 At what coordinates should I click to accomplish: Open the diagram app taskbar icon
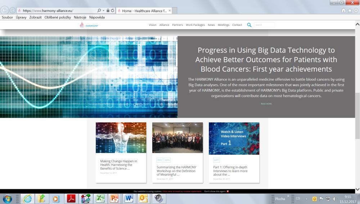coord(86,199)
